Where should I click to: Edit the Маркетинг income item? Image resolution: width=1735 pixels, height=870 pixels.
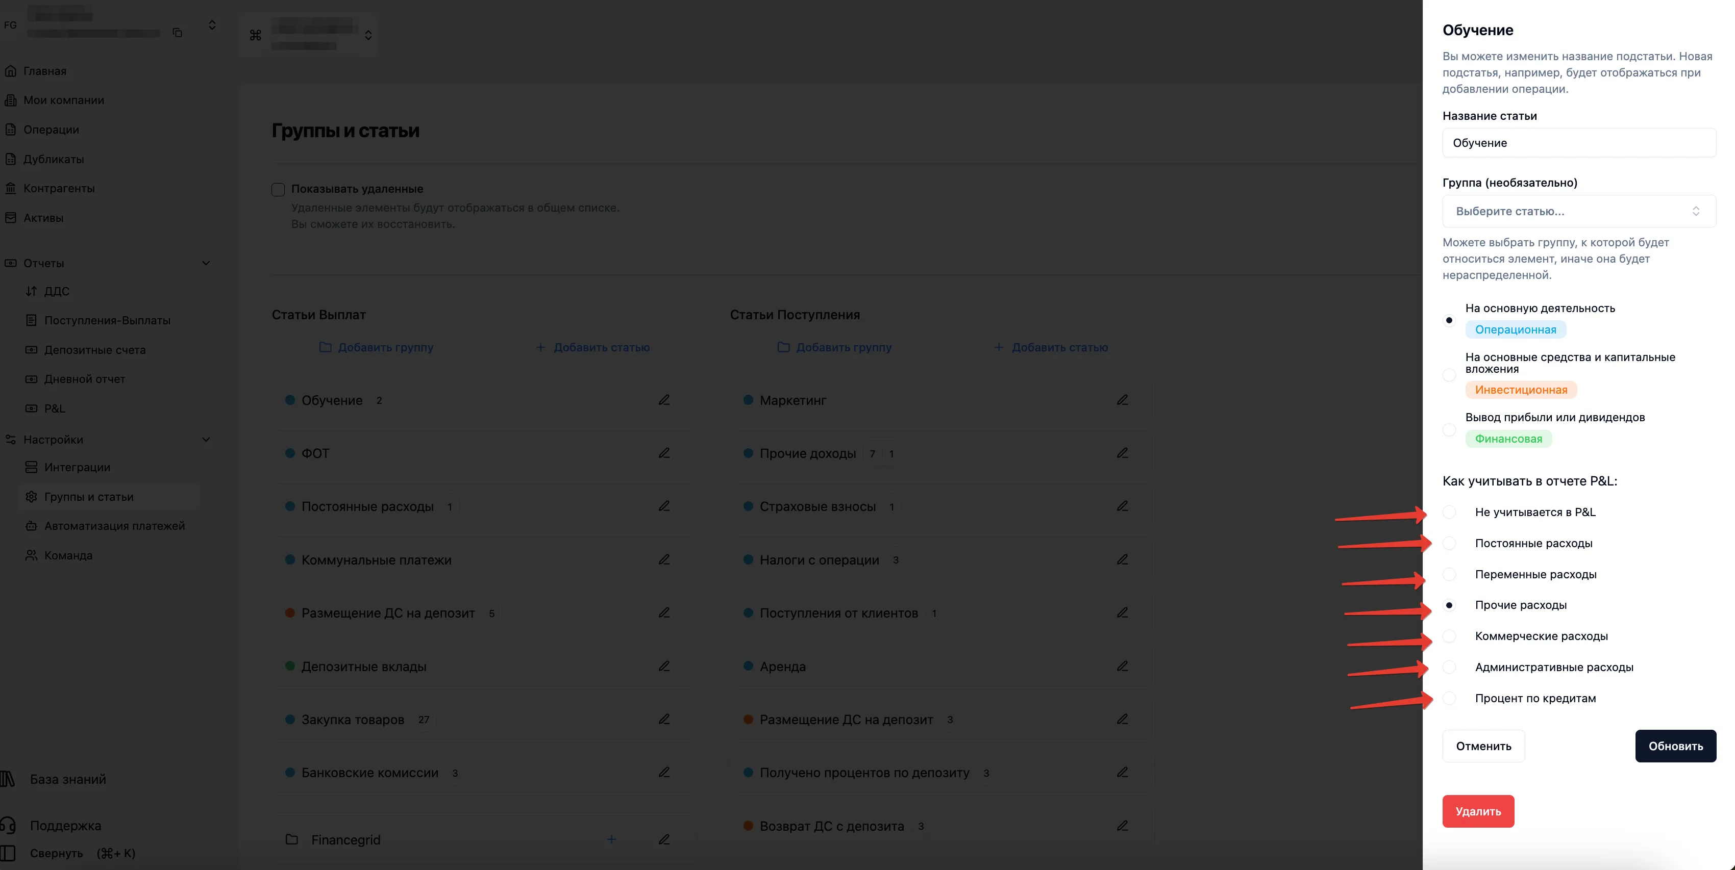[x=1122, y=400]
